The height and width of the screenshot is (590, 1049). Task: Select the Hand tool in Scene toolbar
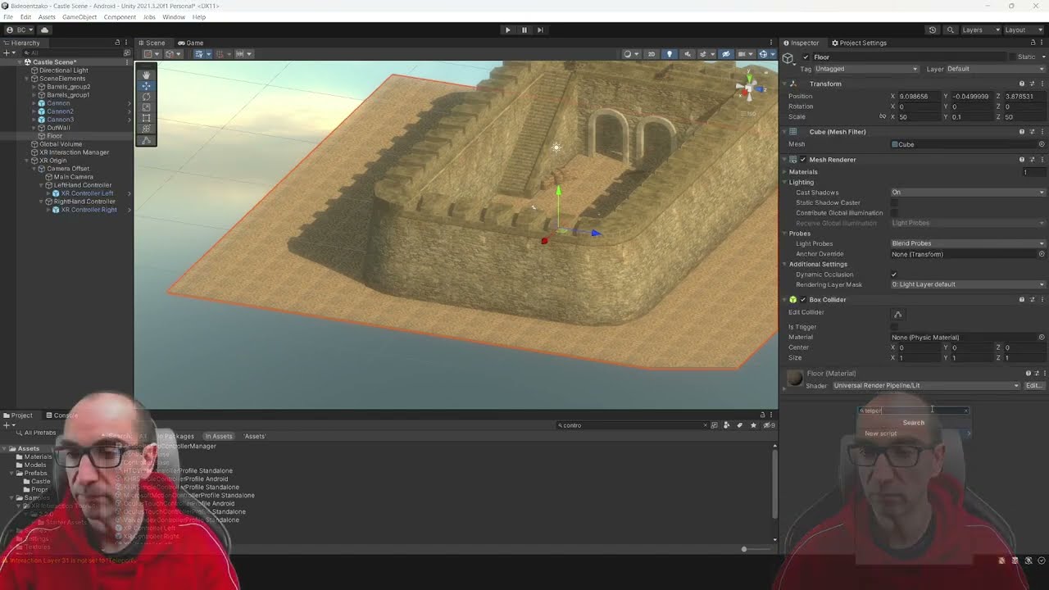tap(147, 75)
